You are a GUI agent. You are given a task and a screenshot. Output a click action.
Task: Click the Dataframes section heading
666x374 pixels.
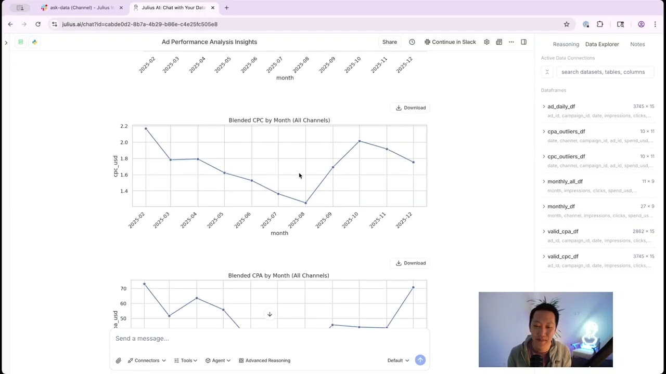554,90
